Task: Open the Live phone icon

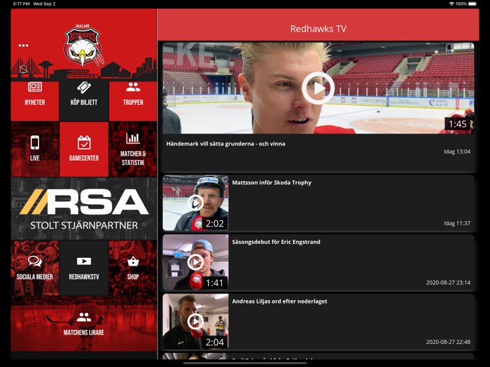Action: 34,149
